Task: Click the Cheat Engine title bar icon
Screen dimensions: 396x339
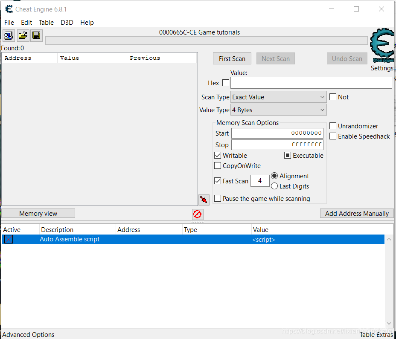Action: 9,9
